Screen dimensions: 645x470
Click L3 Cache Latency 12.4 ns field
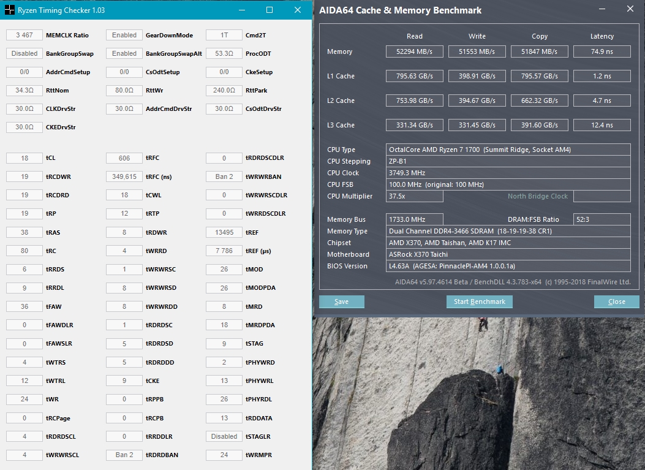[x=602, y=125]
